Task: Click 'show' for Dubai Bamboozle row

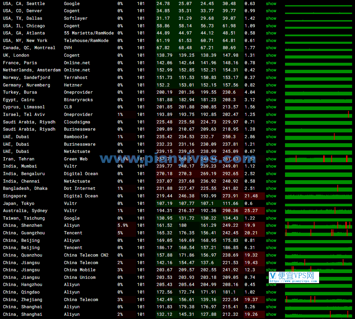Action: point(271,136)
